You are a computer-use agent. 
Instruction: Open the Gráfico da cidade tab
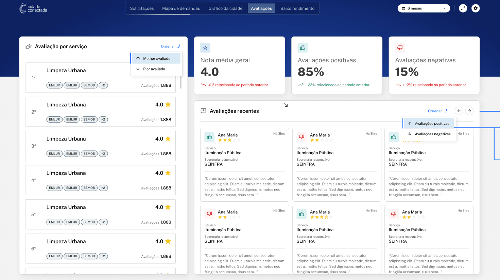(x=225, y=8)
